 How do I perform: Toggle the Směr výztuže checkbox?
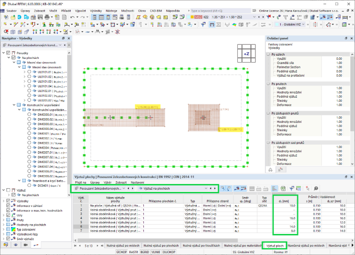tap(8, 239)
